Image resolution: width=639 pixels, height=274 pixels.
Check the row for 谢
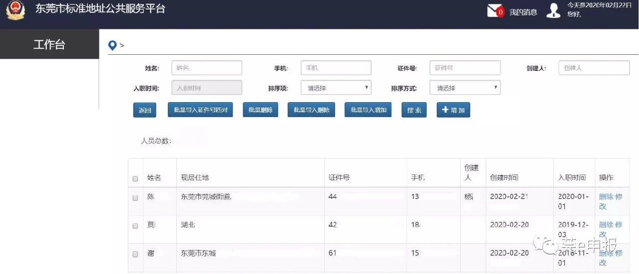[x=135, y=254]
